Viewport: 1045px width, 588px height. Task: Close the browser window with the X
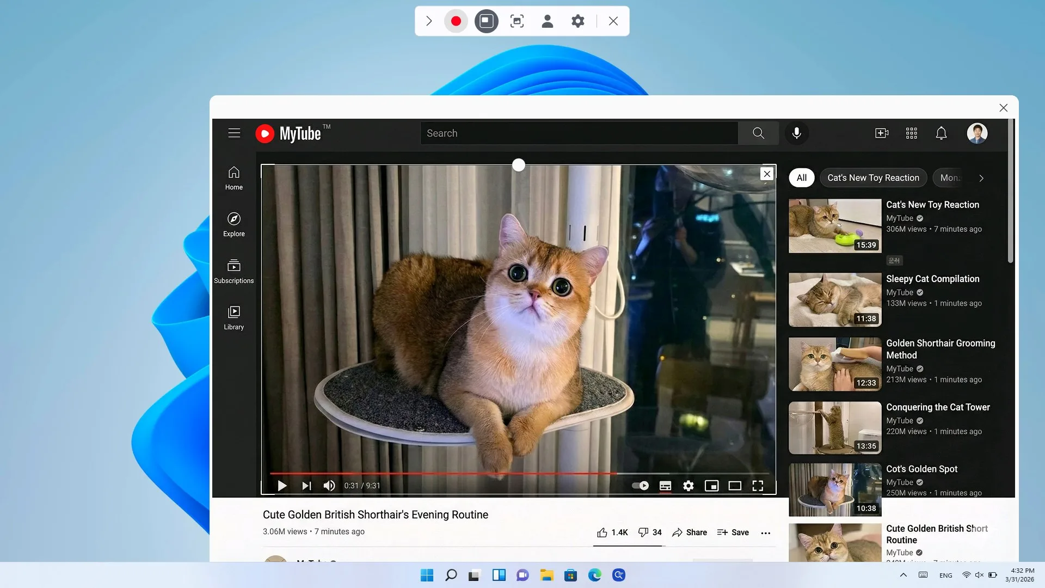(1004, 108)
